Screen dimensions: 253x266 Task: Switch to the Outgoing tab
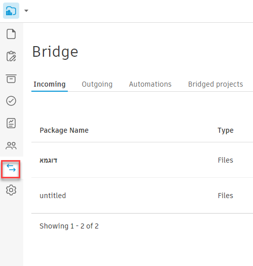[97, 84]
